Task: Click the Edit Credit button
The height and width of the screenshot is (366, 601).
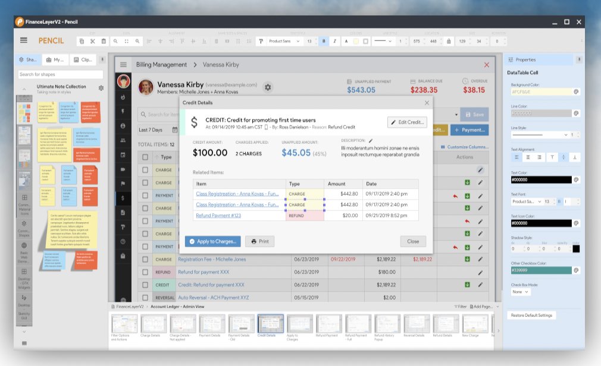Action: coord(407,122)
